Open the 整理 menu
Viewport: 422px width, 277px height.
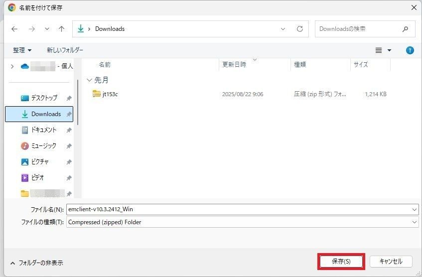[x=22, y=50]
